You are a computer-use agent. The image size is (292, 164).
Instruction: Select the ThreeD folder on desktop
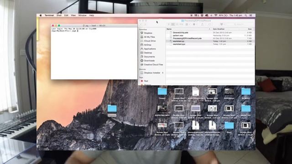(x=162, y=93)
